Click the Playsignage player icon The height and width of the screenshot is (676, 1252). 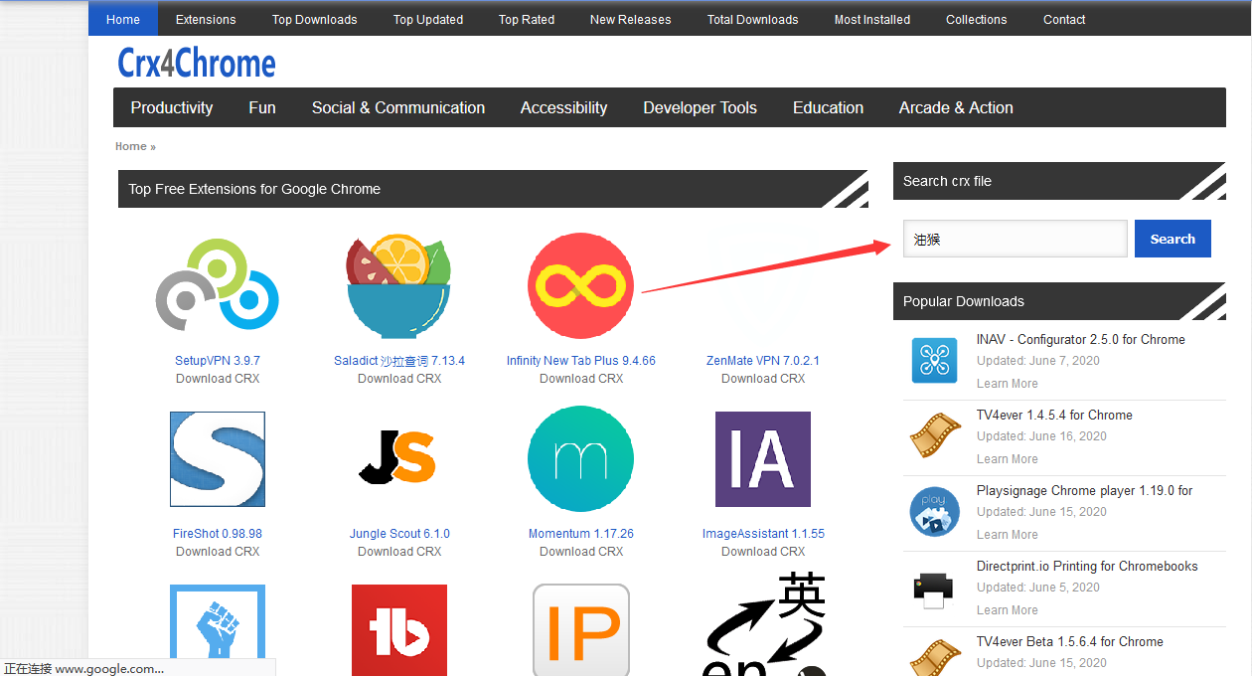tap(934, 511)
